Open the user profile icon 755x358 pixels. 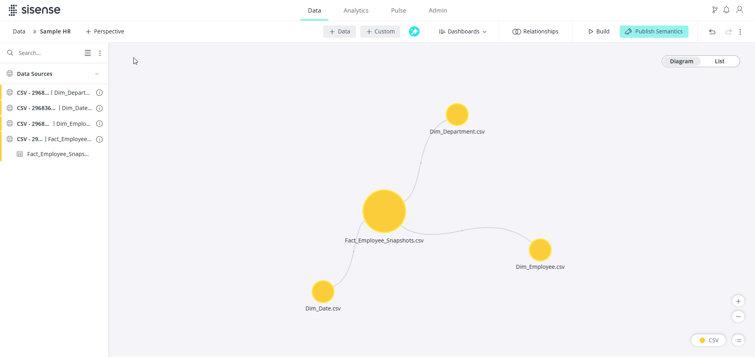click(x=739, y=10)
